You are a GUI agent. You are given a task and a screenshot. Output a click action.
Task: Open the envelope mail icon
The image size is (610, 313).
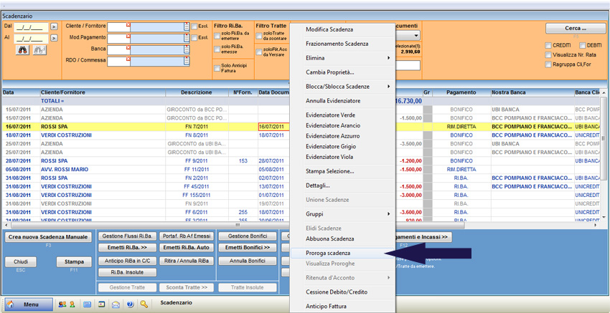click(x=116, y=304)
